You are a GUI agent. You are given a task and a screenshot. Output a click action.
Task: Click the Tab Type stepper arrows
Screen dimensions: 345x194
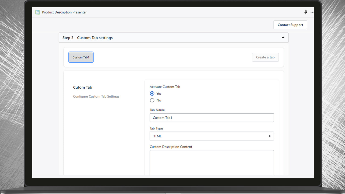coord(270,136)
